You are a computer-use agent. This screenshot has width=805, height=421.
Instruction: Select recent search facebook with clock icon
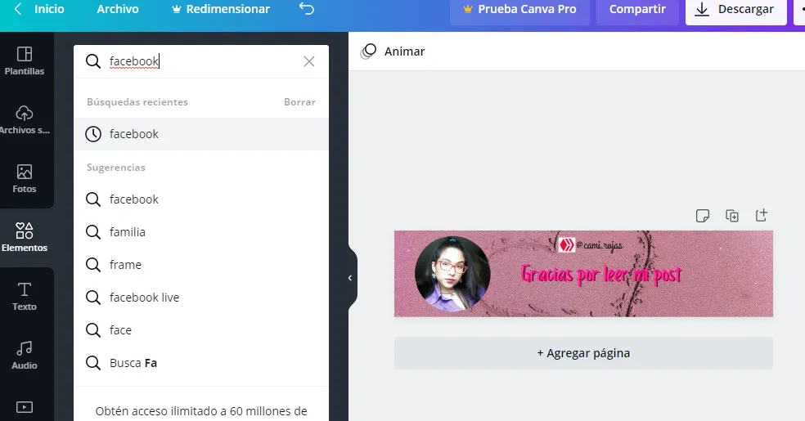point(201,134)
